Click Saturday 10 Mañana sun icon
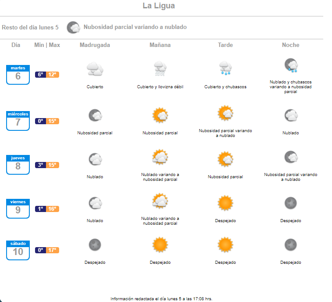This screenshot has height=302, width=332. (x=160, y=244)
